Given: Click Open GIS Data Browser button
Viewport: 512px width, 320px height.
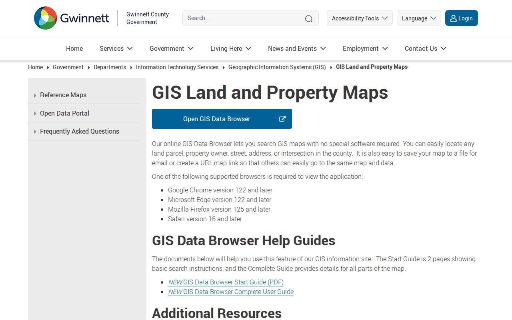Looking at the screenshot, I should point(222,119).
